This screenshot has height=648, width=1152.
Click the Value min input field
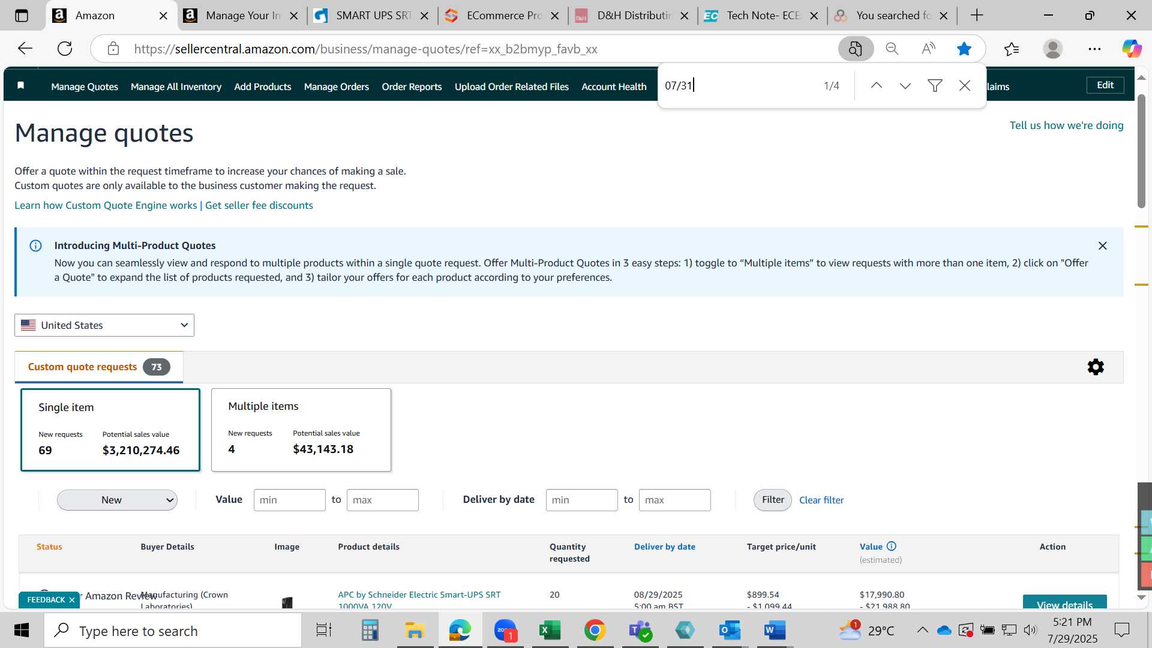point(289,500)
